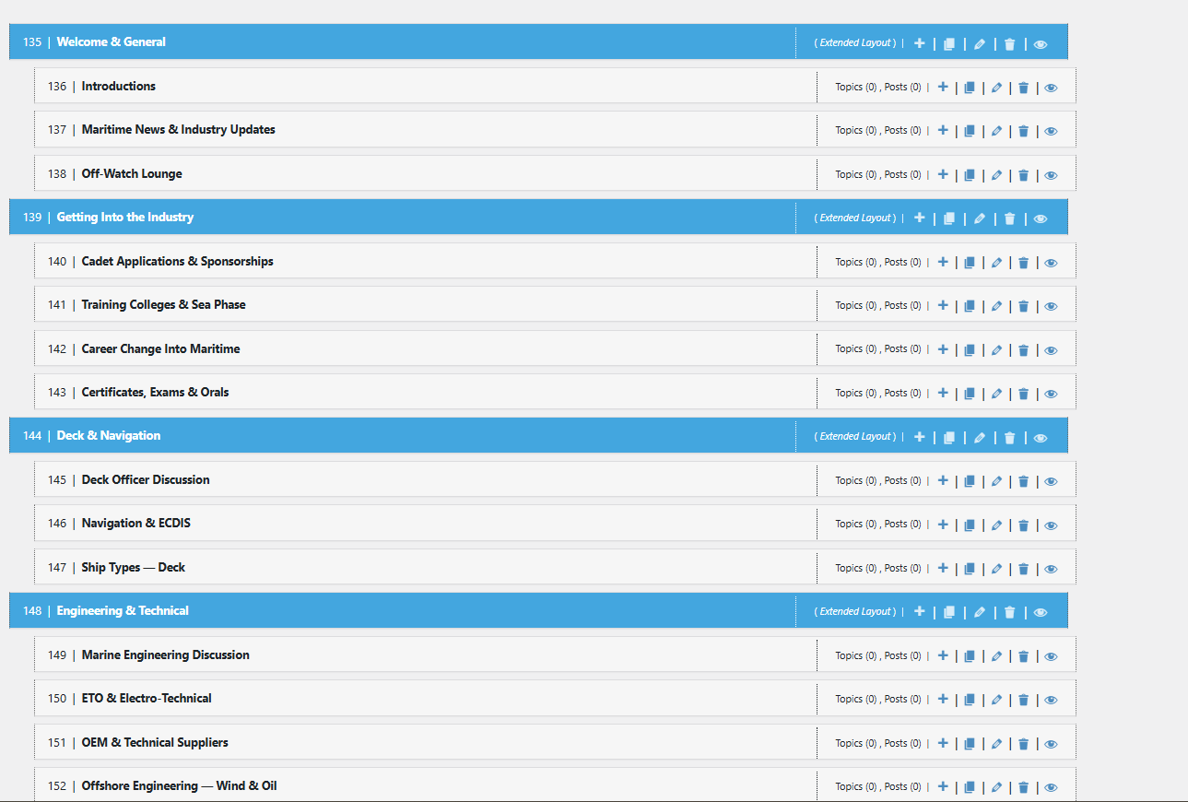Delete the Deck & Navigation category

click(1009, 437)
